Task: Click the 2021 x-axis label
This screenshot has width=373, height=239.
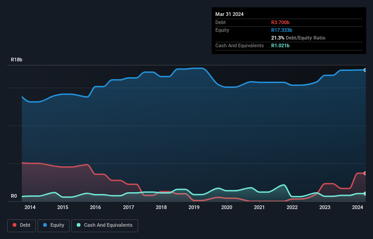Action: point(259,207)
